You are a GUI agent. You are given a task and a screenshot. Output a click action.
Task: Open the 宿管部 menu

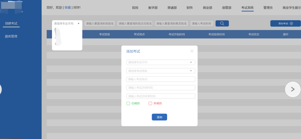pos(227,8)
